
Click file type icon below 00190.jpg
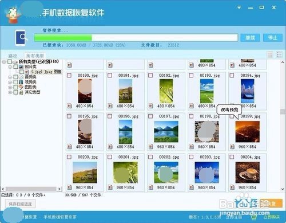[70, 106]
